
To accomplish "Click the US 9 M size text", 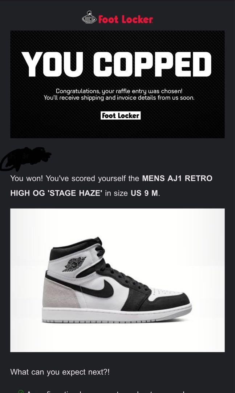I will [x=145, y=193].
